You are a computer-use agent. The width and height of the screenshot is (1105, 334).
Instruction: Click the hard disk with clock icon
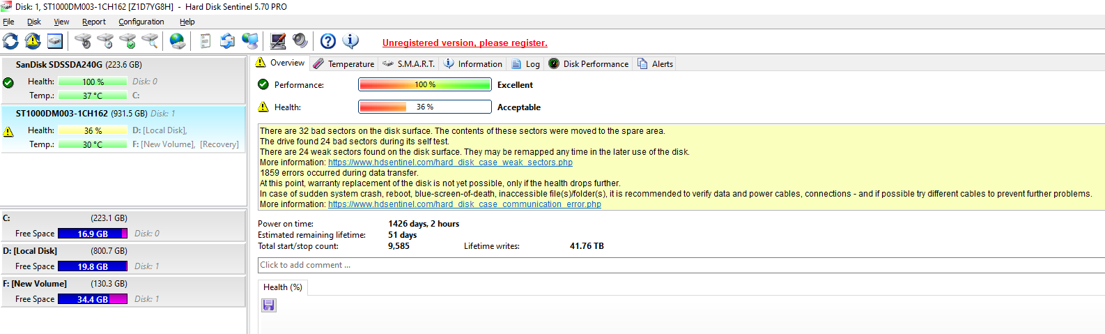pos(105,41)
